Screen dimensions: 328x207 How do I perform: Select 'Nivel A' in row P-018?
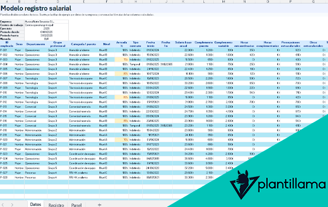(x=107, y=131)
